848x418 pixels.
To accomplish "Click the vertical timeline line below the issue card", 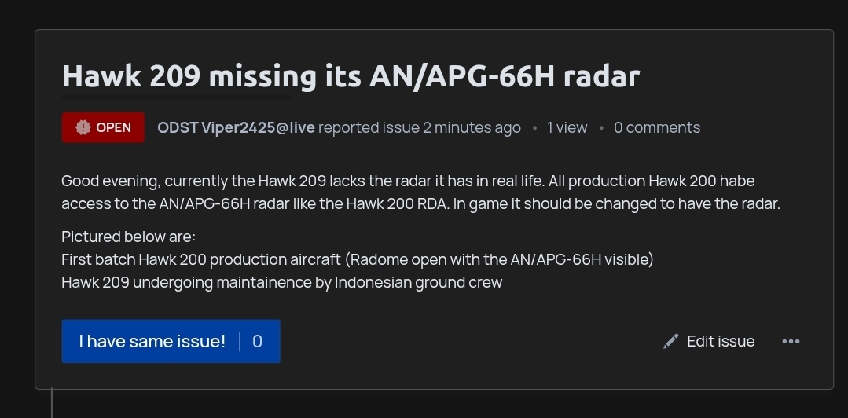I will pyautogui.click(x=52, y=403).
